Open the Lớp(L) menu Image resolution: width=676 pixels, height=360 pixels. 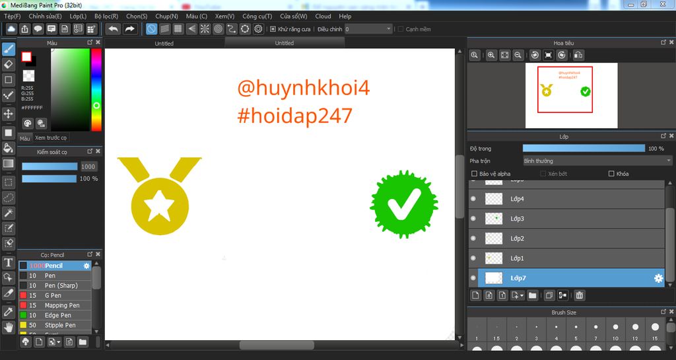click(78, 16)
